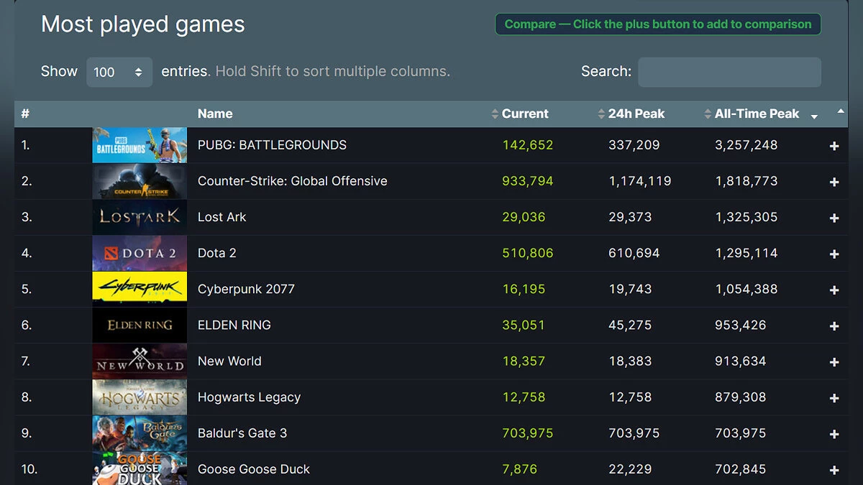Sort by All-Time Peak column
The width and height of the screenshot is (863, 485).
[x=757, y=114]
